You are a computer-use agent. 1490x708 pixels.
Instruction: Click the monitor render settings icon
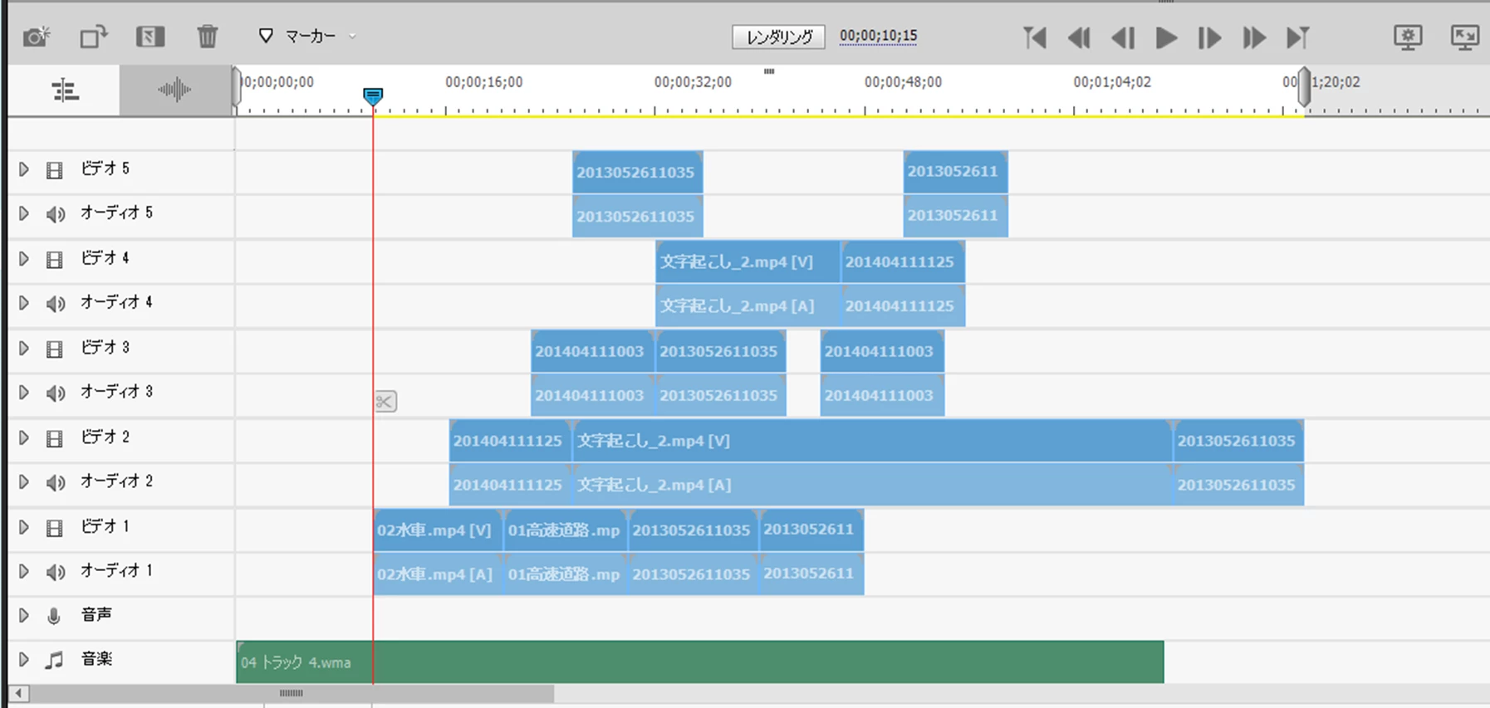1408,37
